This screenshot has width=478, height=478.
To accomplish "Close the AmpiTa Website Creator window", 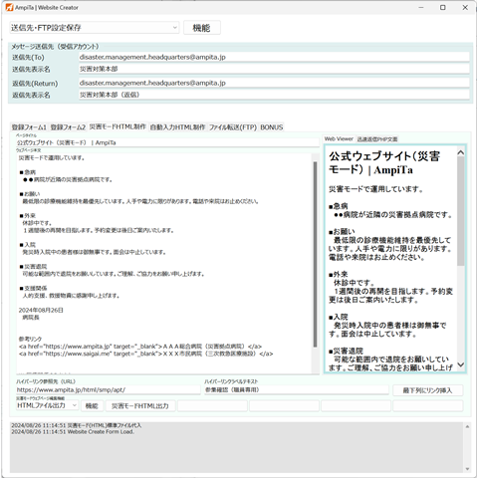I will pos(465,7).
